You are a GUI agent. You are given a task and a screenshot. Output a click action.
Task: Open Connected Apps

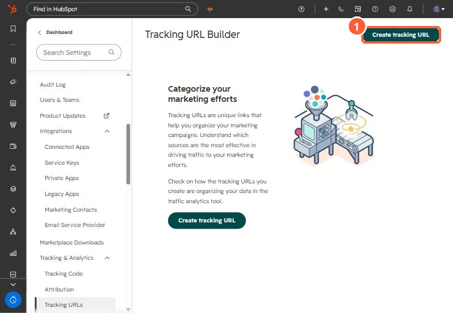67,147
